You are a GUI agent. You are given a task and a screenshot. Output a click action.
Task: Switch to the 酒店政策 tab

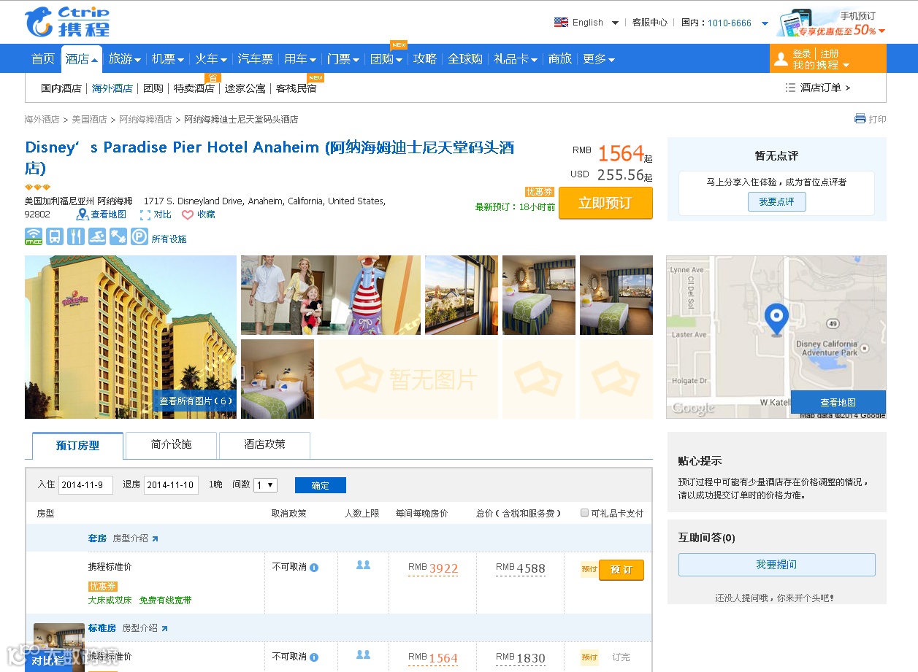click(x=264, y=444)
